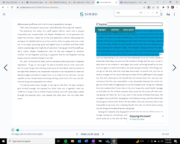Viewport: 180px width, 144px height.
Task: Open Outlook from the taskbar
Action: point(79,141)
